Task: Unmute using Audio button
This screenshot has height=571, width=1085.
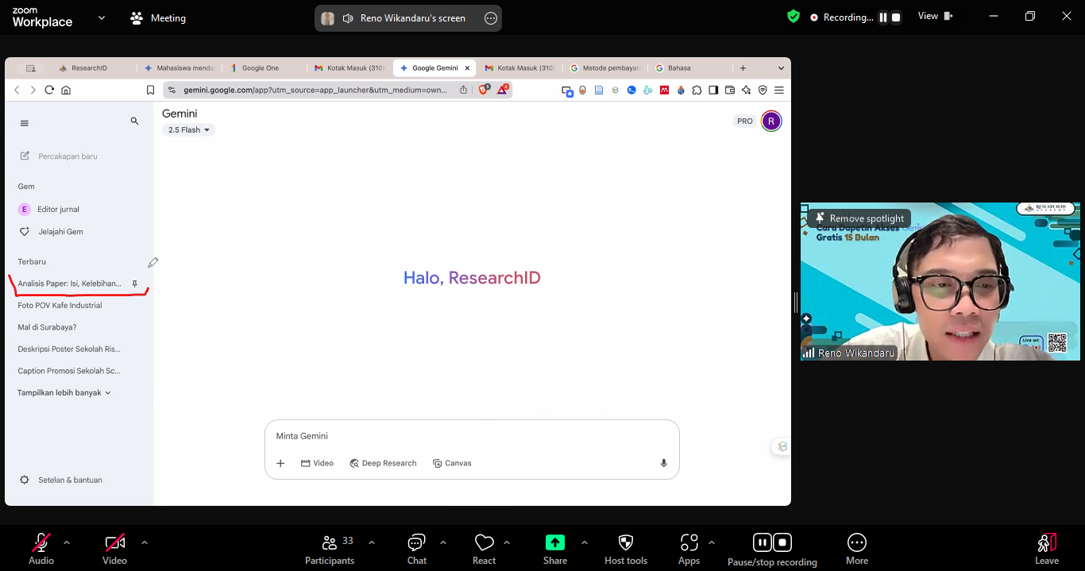Action: (x=41, y=549)
